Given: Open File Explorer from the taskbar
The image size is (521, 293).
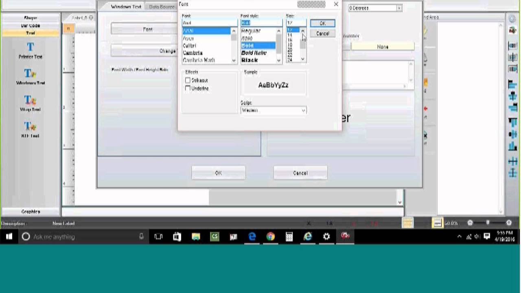Looking at the screenshot, I should [x=196, y=236].
